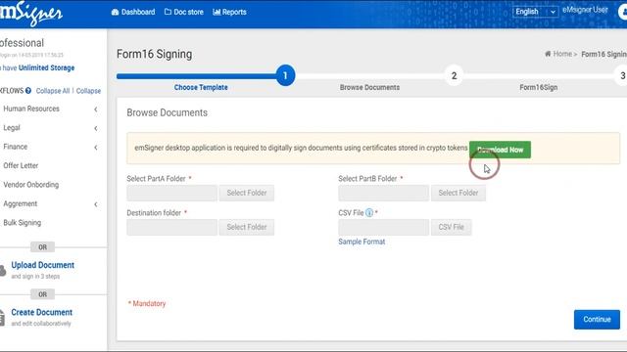
Task: Click the Workflows help question icon
Action: (28, 91)
